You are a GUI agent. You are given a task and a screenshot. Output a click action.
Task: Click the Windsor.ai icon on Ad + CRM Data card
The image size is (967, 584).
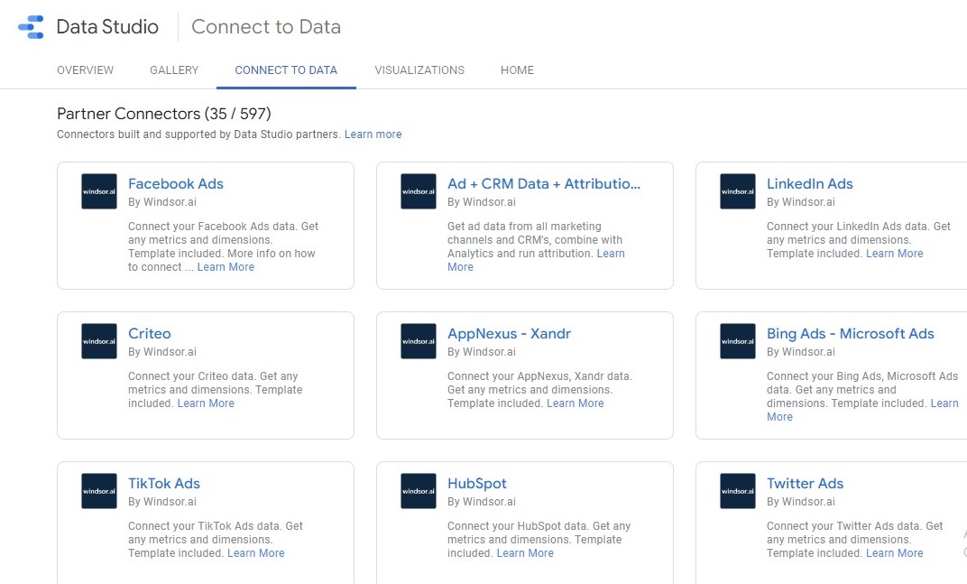[x=419, y=191]
